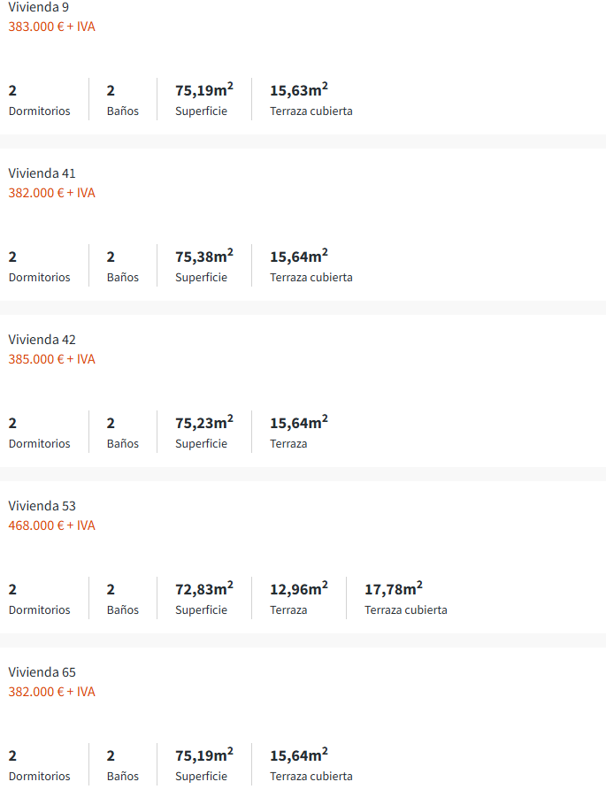Screen dimensions: 606x797
Task: Open the Vivienda 65 listing
Action: point(42,672)
